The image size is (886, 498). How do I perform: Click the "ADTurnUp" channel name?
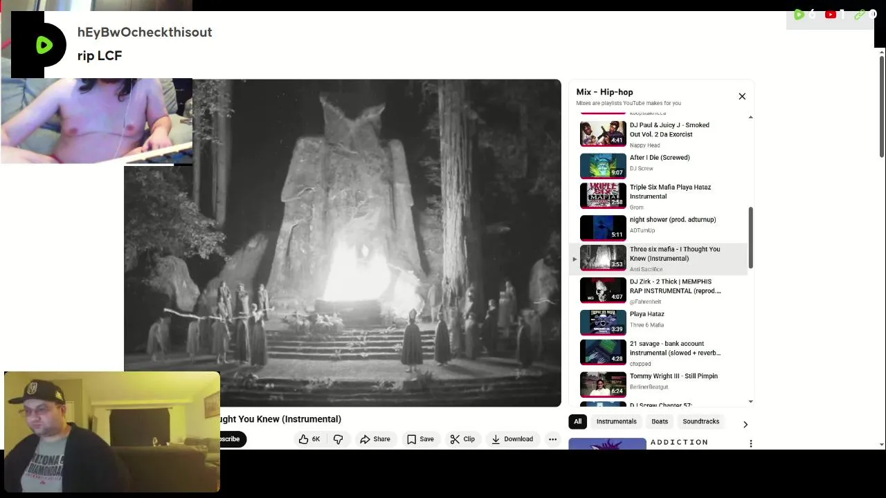[x=642, y=230]
